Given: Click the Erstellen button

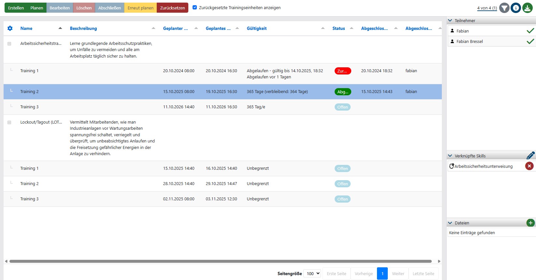Looking at the screenshot, I should 16,8.
